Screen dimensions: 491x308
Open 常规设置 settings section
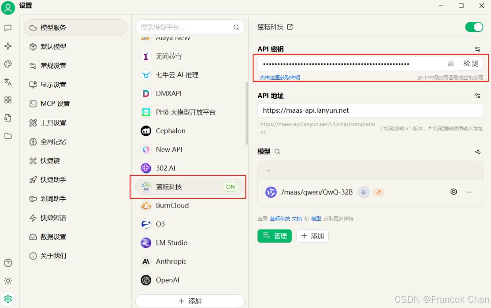pyautogui.click(x=75, y=66)
